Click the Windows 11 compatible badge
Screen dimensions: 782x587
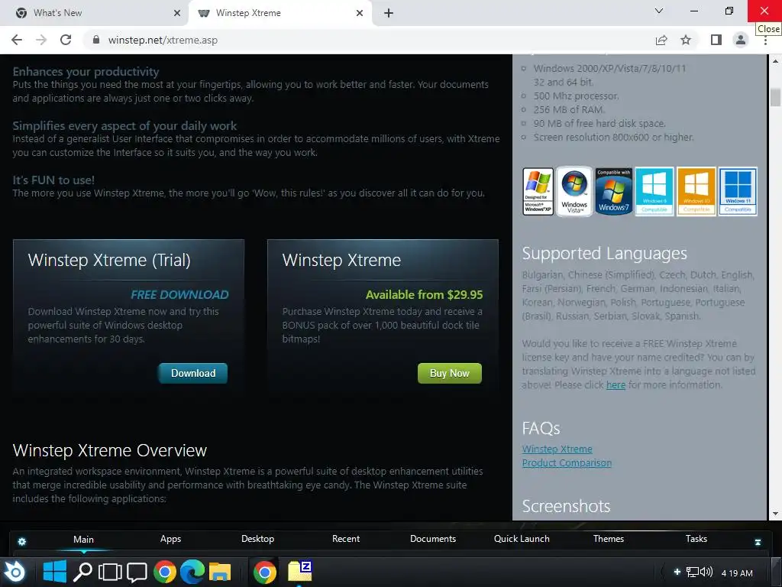(738, 192)
